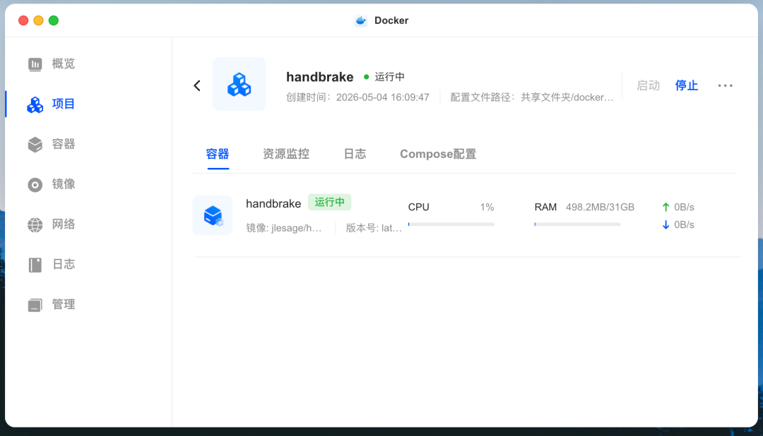This screenshot has width=763, height=436.
Task: Click the 停止 stop button
Action: (687, 85)
